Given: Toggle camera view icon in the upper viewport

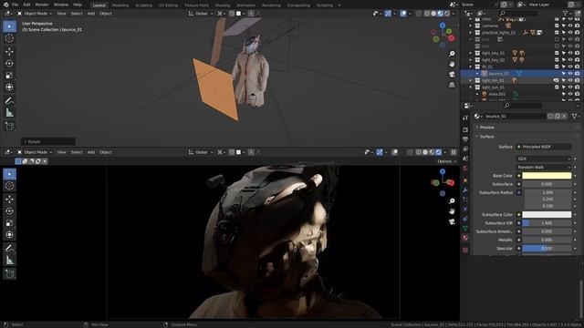Looking at the screenshot, I should 452,75.
